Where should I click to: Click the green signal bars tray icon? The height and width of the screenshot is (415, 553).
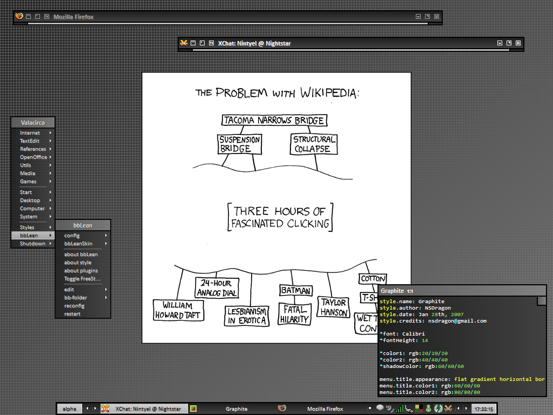tap(400, 409)
